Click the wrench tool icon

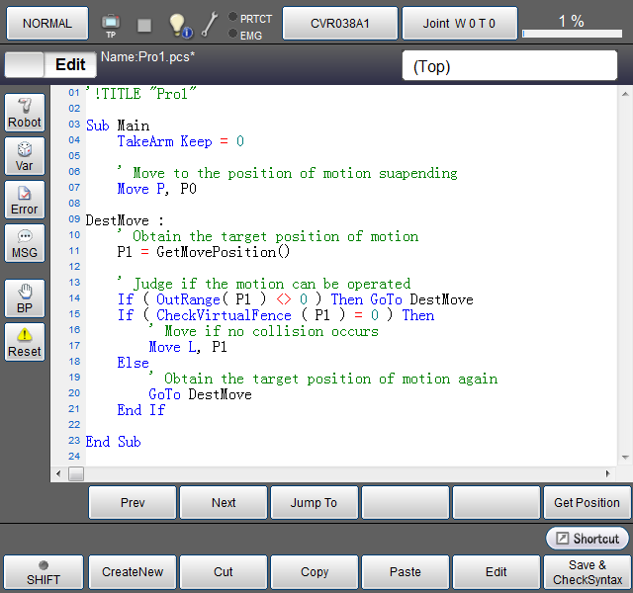tap(210, 24)
